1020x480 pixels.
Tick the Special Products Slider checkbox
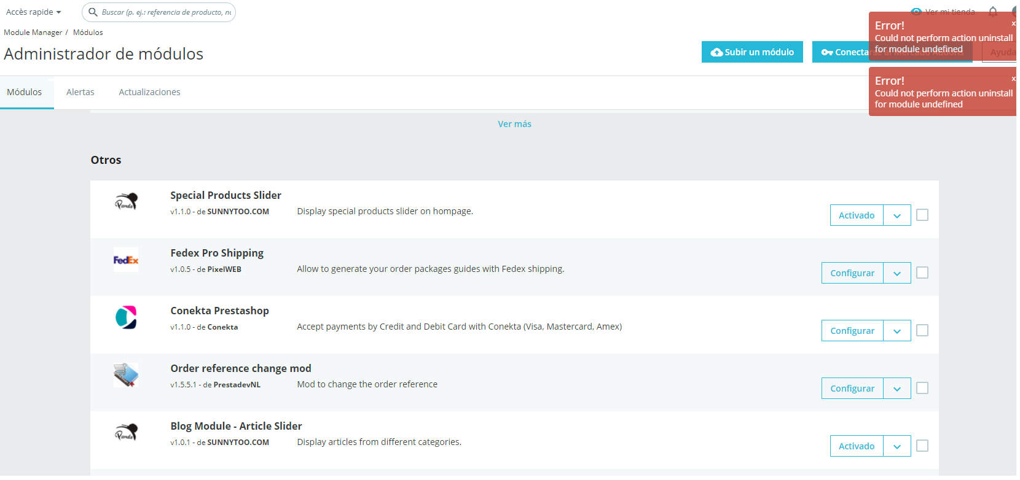click(922, 215)
